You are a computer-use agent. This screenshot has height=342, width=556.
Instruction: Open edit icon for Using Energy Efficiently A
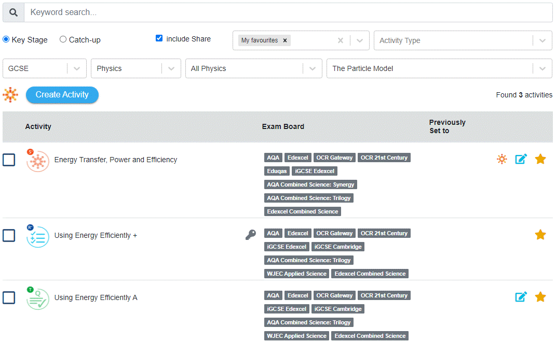pyautogui.click(x=521, y=297)
